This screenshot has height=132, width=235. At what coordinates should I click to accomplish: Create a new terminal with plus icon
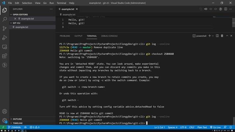tap(210, 36)
